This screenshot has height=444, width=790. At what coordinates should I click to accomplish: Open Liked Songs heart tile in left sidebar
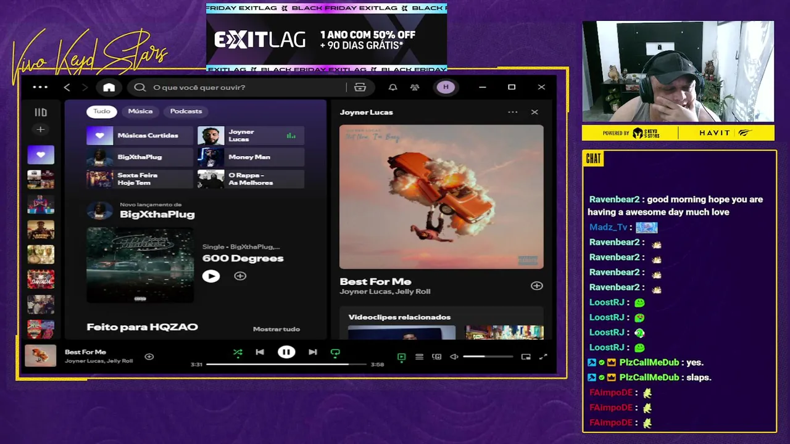point(41,154)
